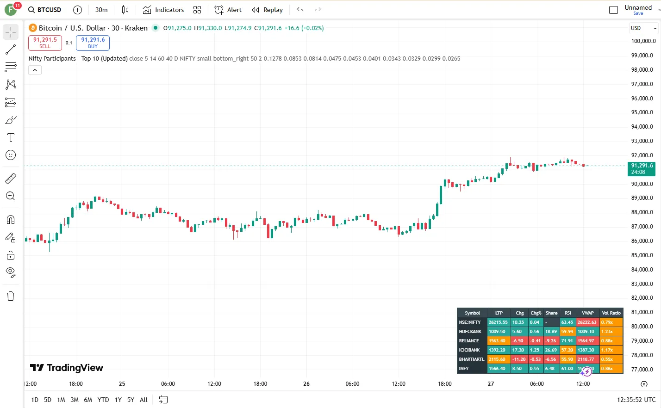Viewport: 661px width, 408px height.
Task: Click the HDFCBANK symbol cell
Action: click(472, 332)
